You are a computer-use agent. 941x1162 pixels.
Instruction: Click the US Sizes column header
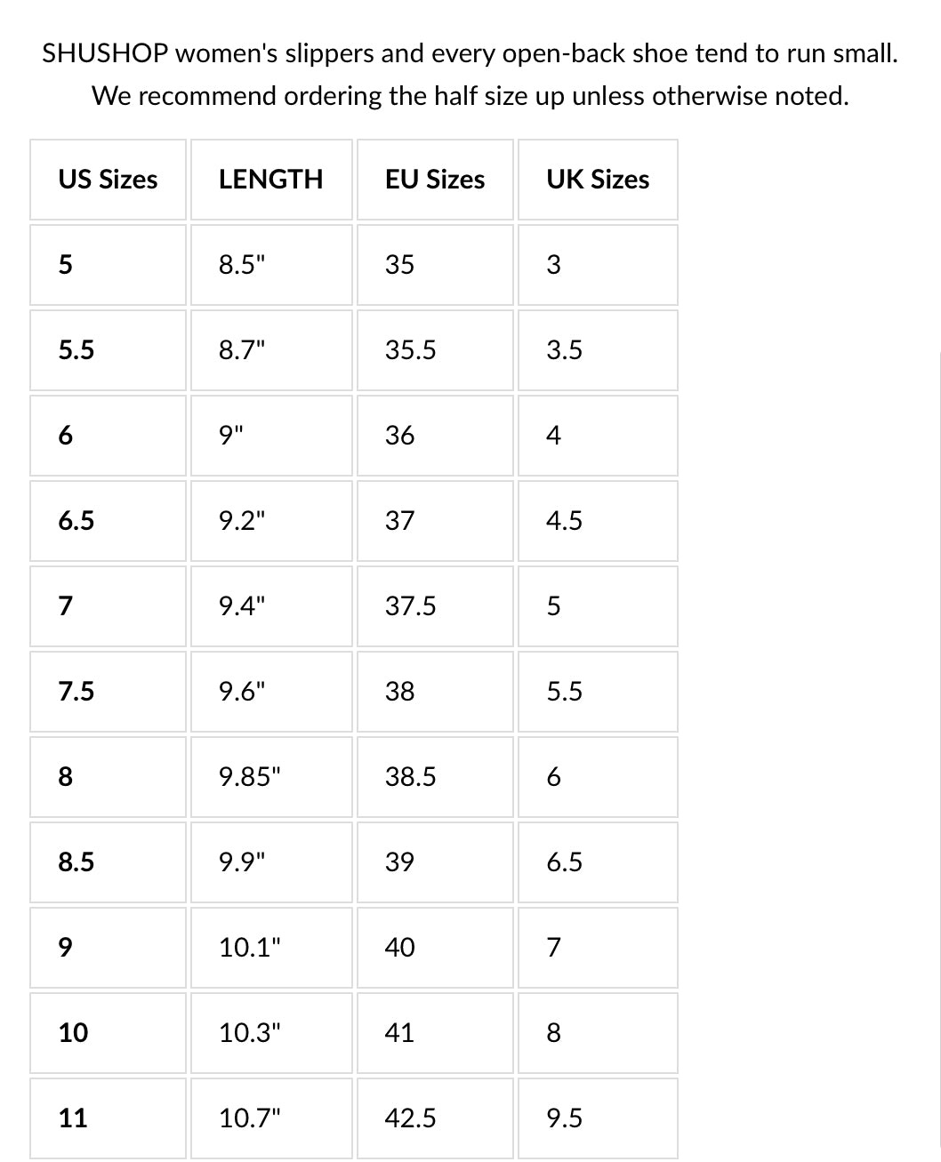point(108,180)
